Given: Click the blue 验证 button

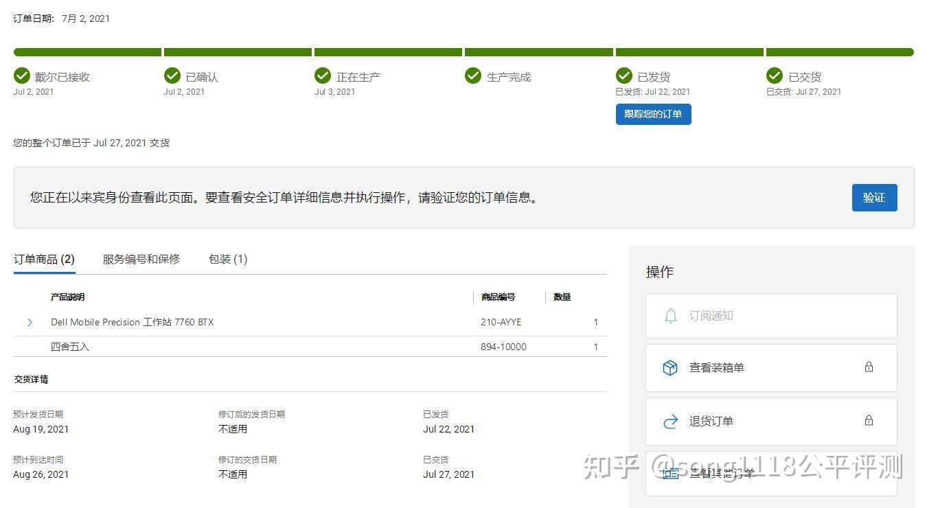Looking at the screenshot, I should (874, 198).
